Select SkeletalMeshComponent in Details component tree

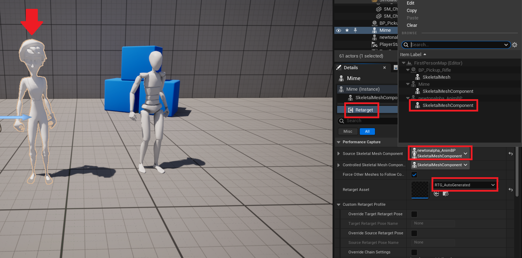click(x=376, y=98)
